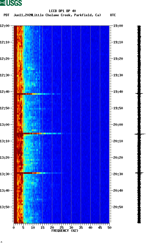
Task: Click the 12:00 PDT time label
Action: 5,26
